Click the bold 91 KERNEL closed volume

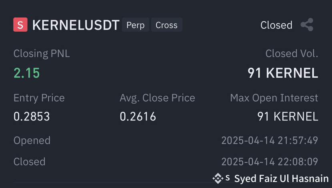(283, 73)
